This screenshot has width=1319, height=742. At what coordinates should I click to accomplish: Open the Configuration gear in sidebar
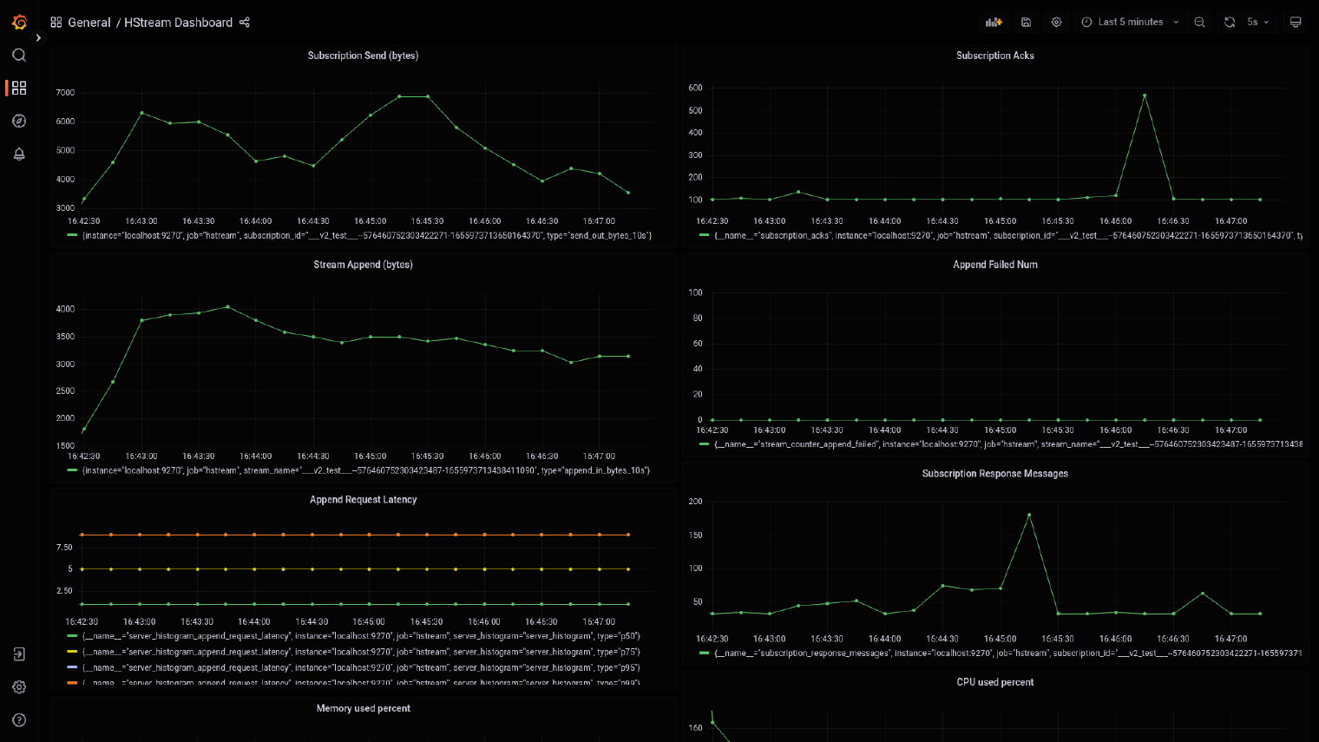(19, 687)
